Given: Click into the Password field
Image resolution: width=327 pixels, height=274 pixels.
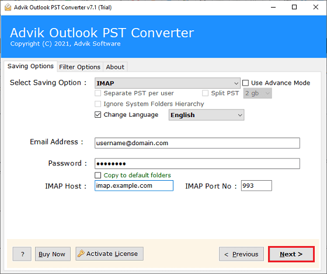Looking at the screenshot, I should 197,163.
